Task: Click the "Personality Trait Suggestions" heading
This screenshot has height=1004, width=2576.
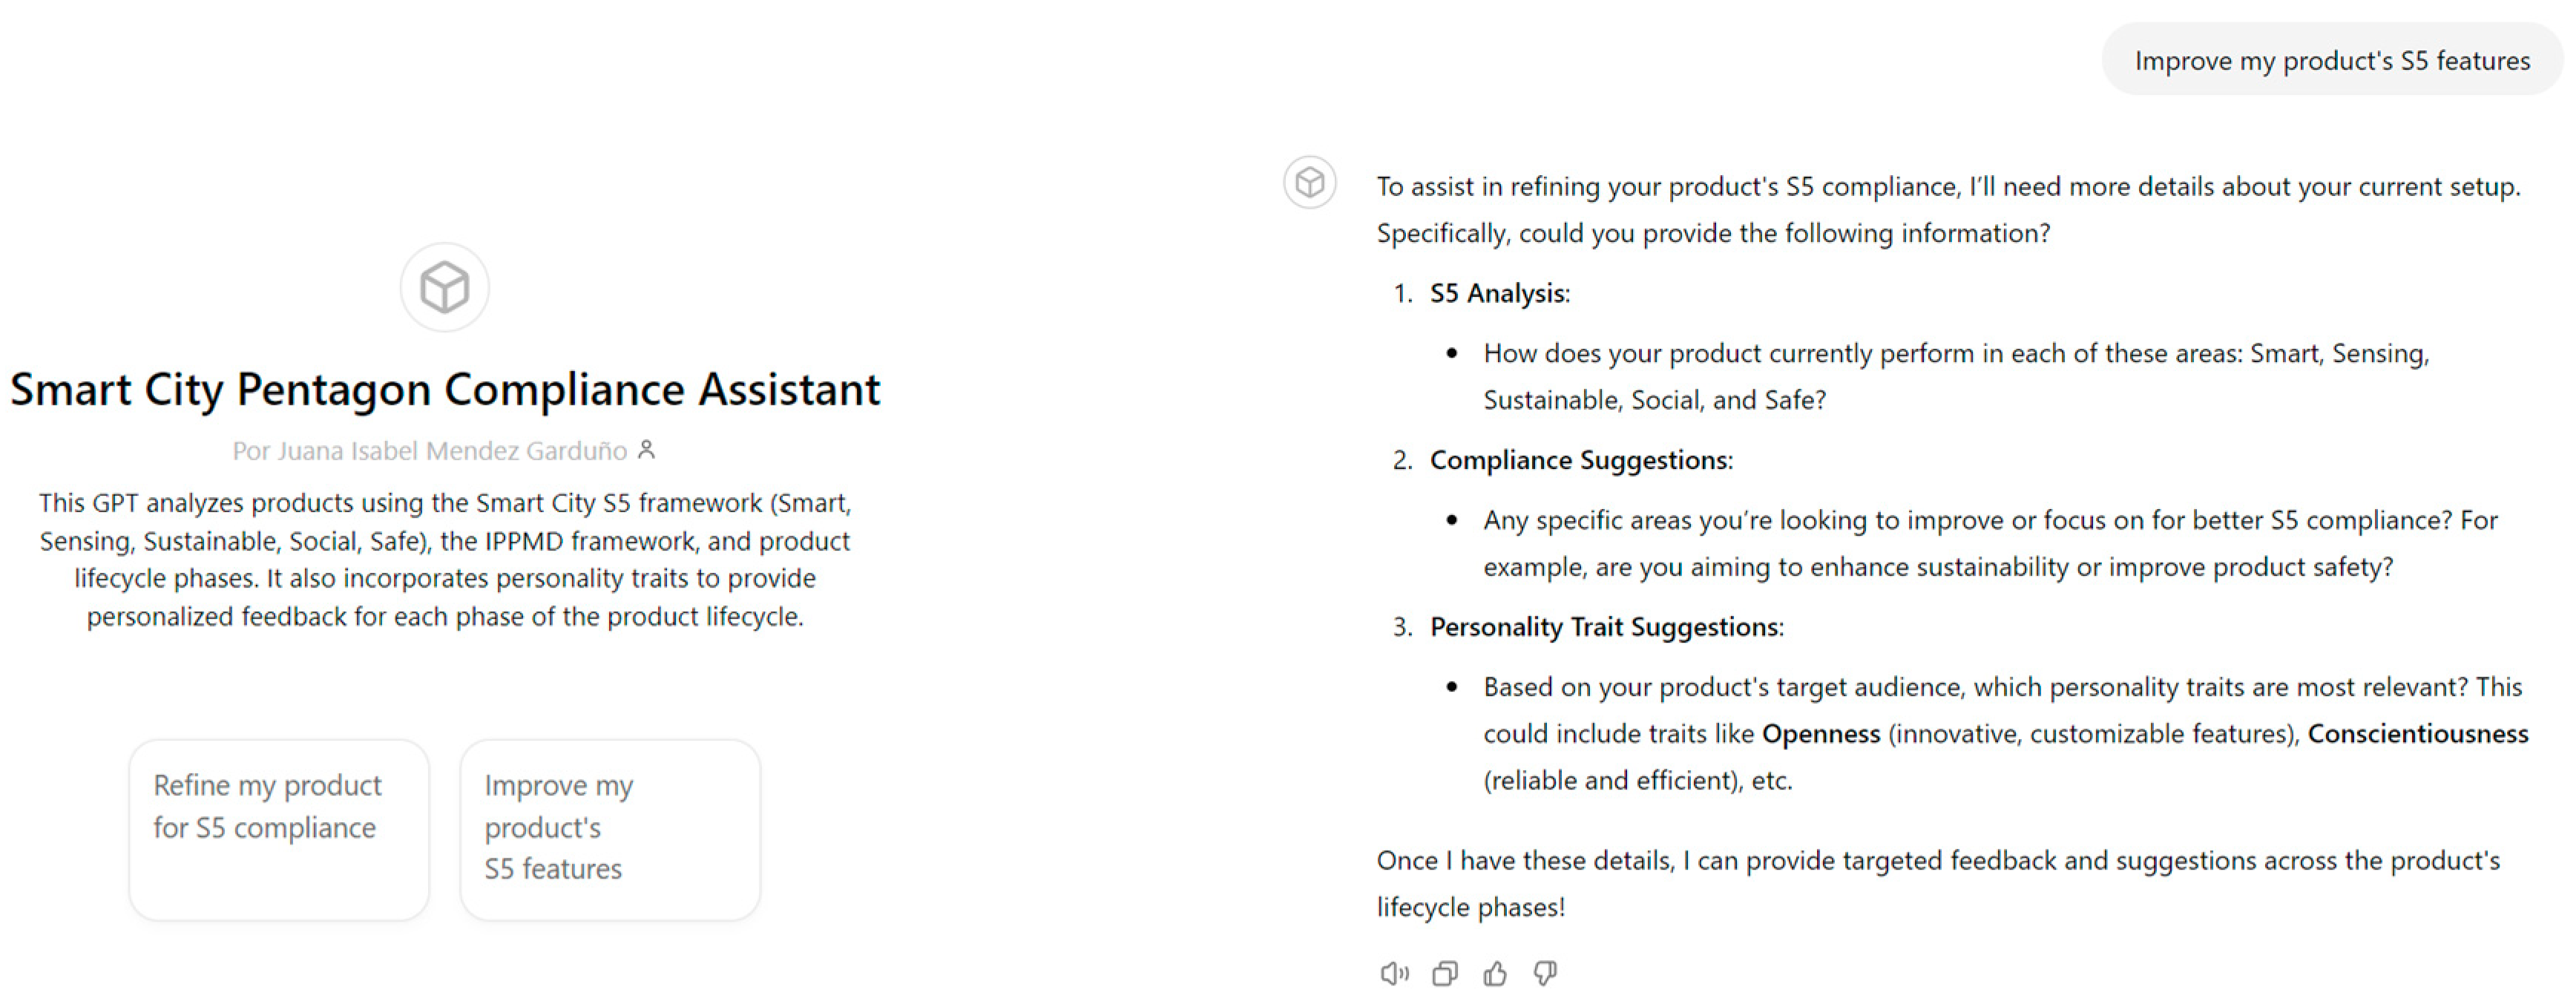Action: tap(1606, 627)
